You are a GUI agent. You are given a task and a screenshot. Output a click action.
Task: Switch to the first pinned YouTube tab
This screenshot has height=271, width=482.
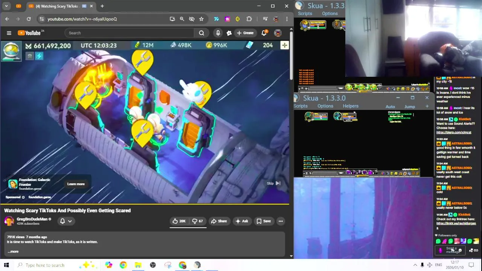[18, 6]
